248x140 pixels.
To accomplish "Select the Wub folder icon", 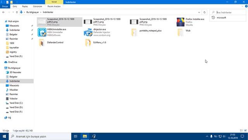I will click(180, 32).
